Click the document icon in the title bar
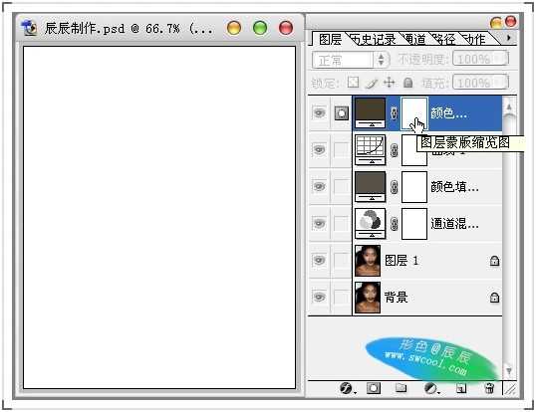This screenshot has height=412, width=536. 30,28
